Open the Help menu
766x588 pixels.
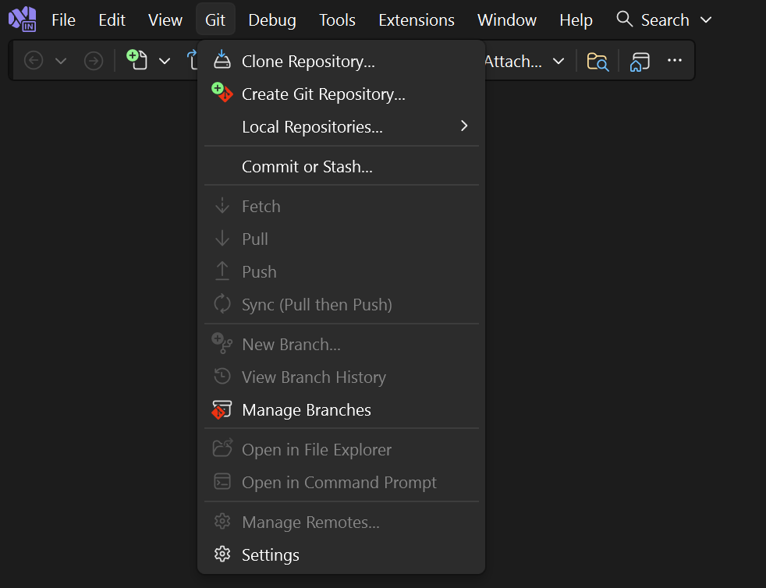click(576, 19)
